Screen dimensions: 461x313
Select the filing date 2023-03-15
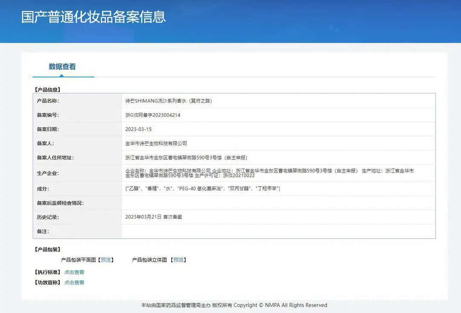[x=138, y=129]
